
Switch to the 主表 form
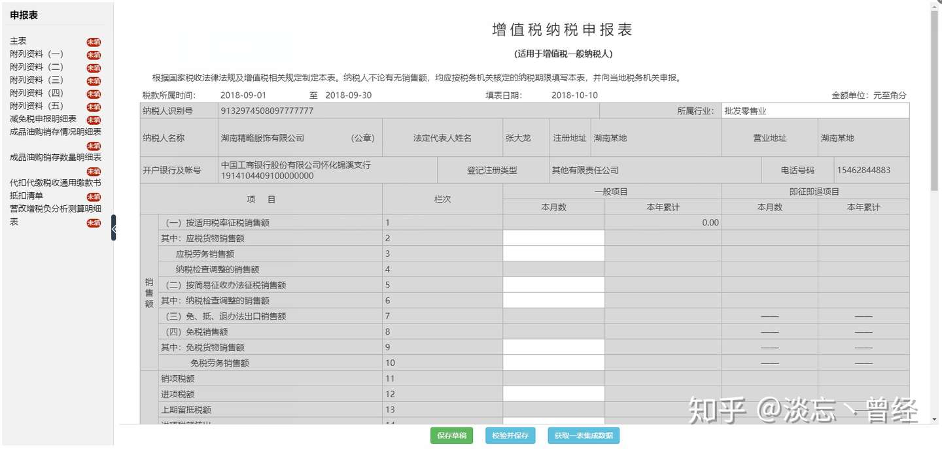pos(18,41)
